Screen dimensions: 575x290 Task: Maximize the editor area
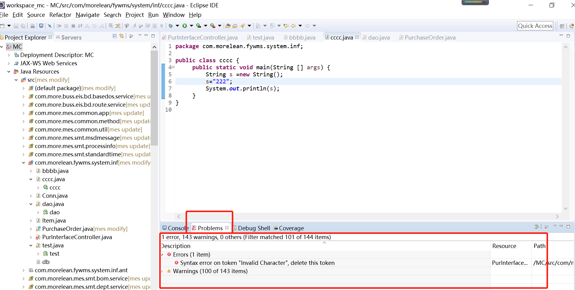pyautogui.click(x=568, y=36)
